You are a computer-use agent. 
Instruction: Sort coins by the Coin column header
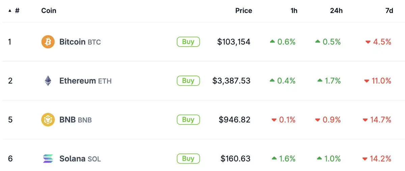[x=49, y=11]
